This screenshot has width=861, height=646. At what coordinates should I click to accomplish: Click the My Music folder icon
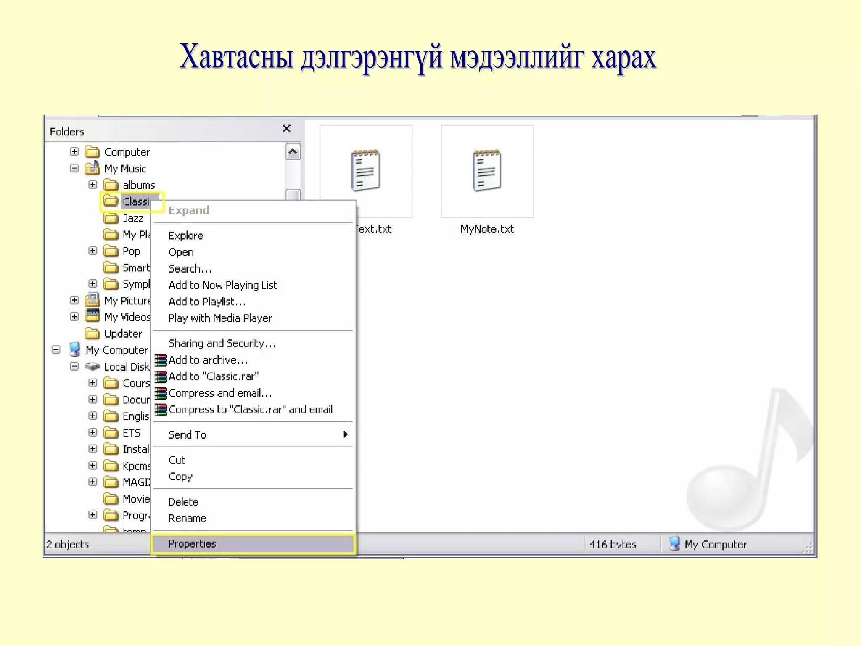pos(92,168)
